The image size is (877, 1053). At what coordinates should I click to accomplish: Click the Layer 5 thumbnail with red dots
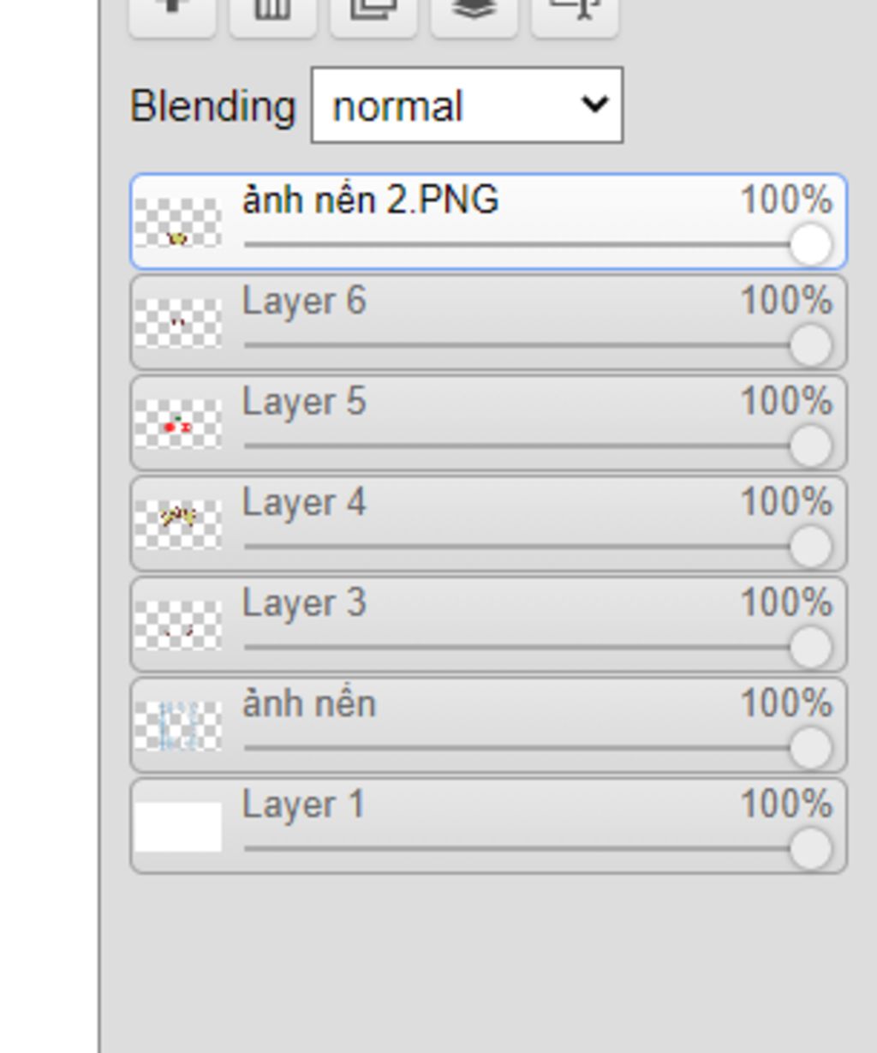178,424
